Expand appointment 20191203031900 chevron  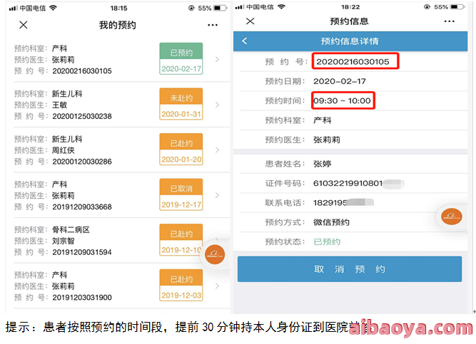[x=217, y=286]
